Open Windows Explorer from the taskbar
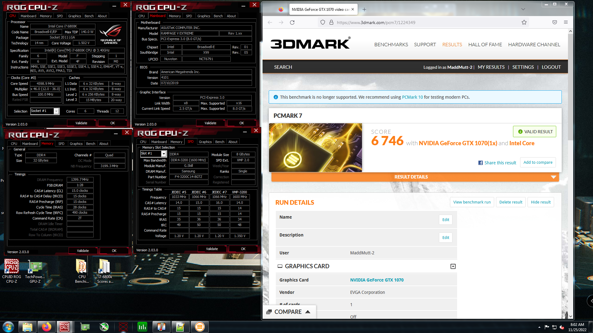The image size is (593, 333). pyautogui.click(x=27, y=327)
